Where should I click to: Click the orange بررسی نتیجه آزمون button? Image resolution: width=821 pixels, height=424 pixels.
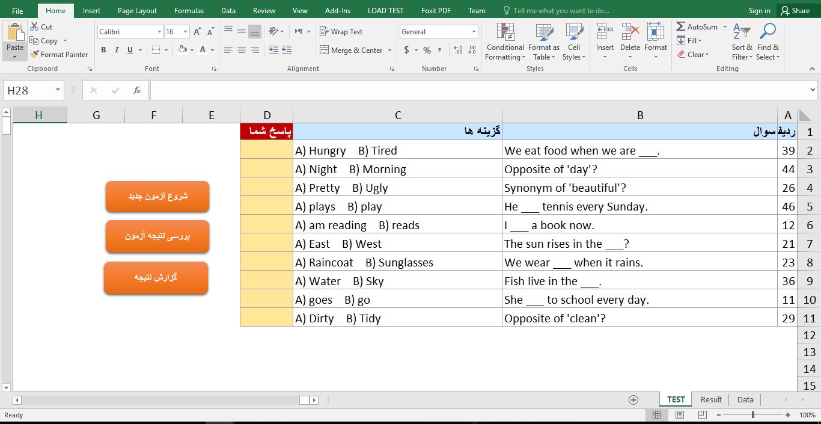tap(157, 236)
